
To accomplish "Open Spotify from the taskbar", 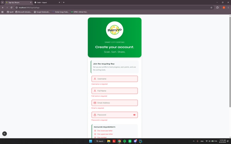I will (x=125, y=141).
